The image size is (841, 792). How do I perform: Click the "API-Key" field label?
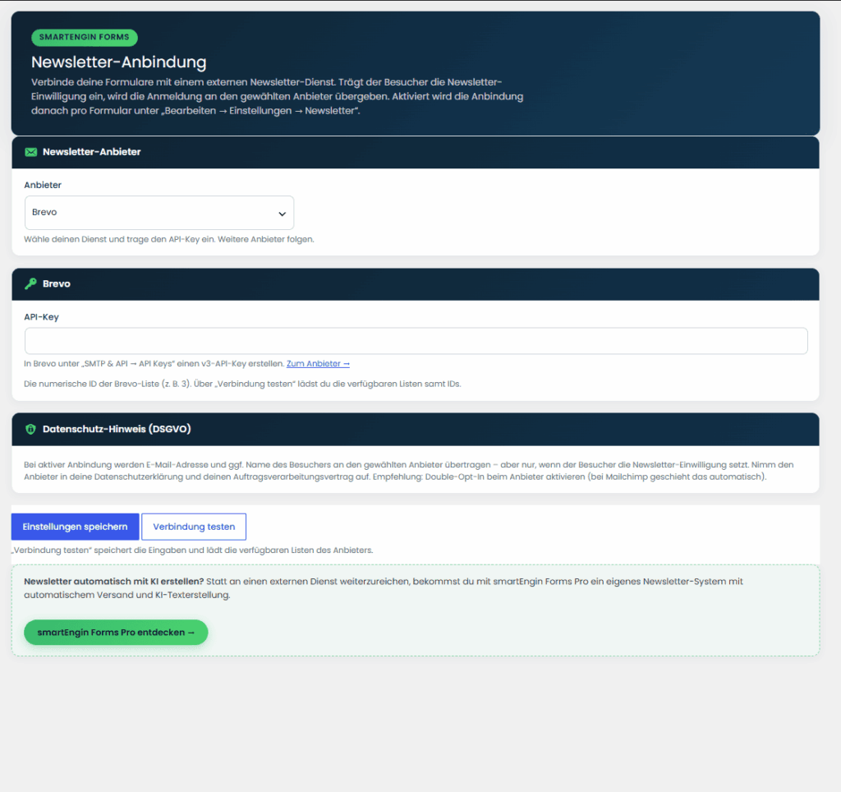coord(41,316)
